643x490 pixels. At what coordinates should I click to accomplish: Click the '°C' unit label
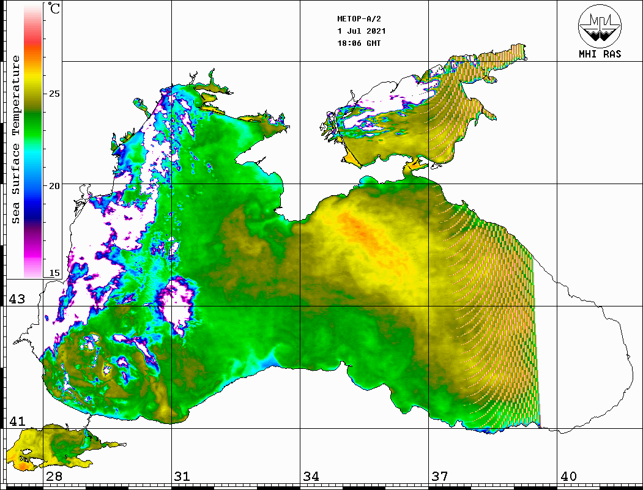tap(54, 8)
